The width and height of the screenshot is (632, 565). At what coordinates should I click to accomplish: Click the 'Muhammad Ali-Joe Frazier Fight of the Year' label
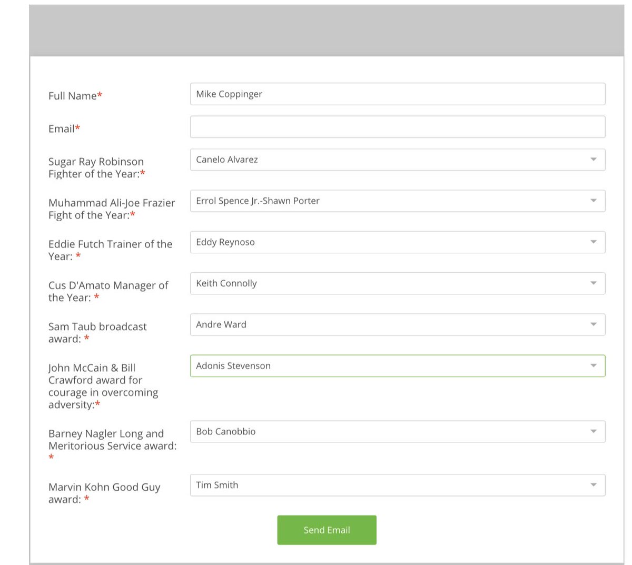pos(112,209)
